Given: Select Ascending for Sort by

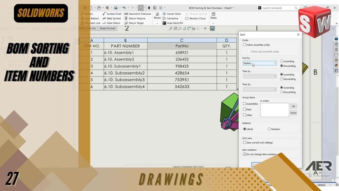Looking at the screenshot, I should tap(282, 61).
